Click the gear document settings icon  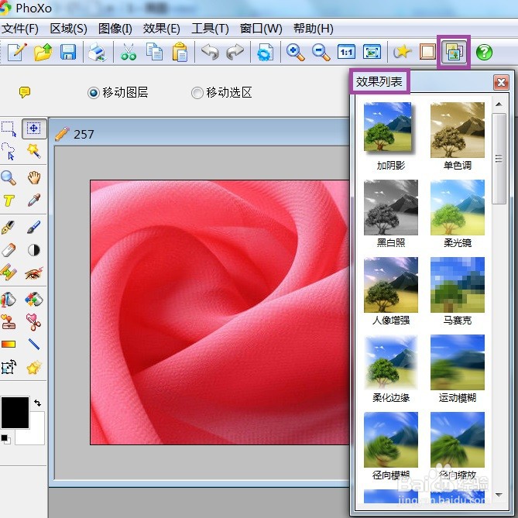click(x=265, y=52)
